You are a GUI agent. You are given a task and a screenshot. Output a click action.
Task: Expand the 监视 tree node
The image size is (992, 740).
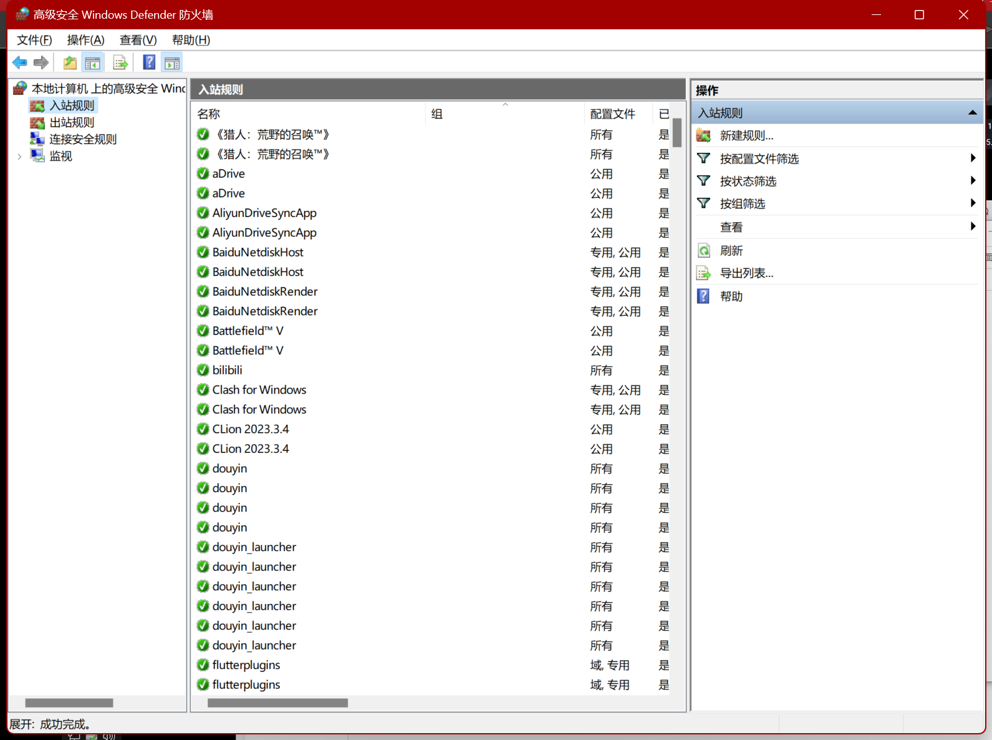19,157
